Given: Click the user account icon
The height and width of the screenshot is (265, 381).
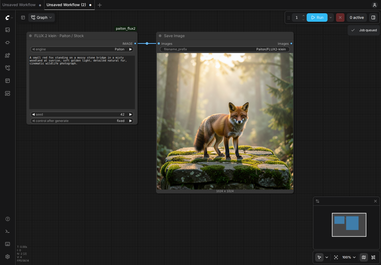Looking at the screenshot, I should (x=374, y=5).
